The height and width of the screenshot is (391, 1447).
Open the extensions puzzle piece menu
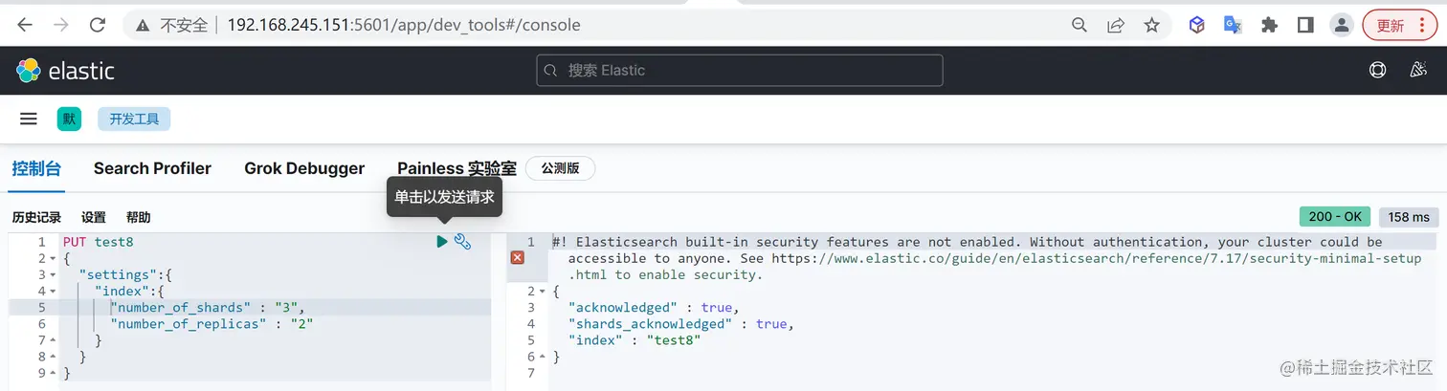[1269, 25]
